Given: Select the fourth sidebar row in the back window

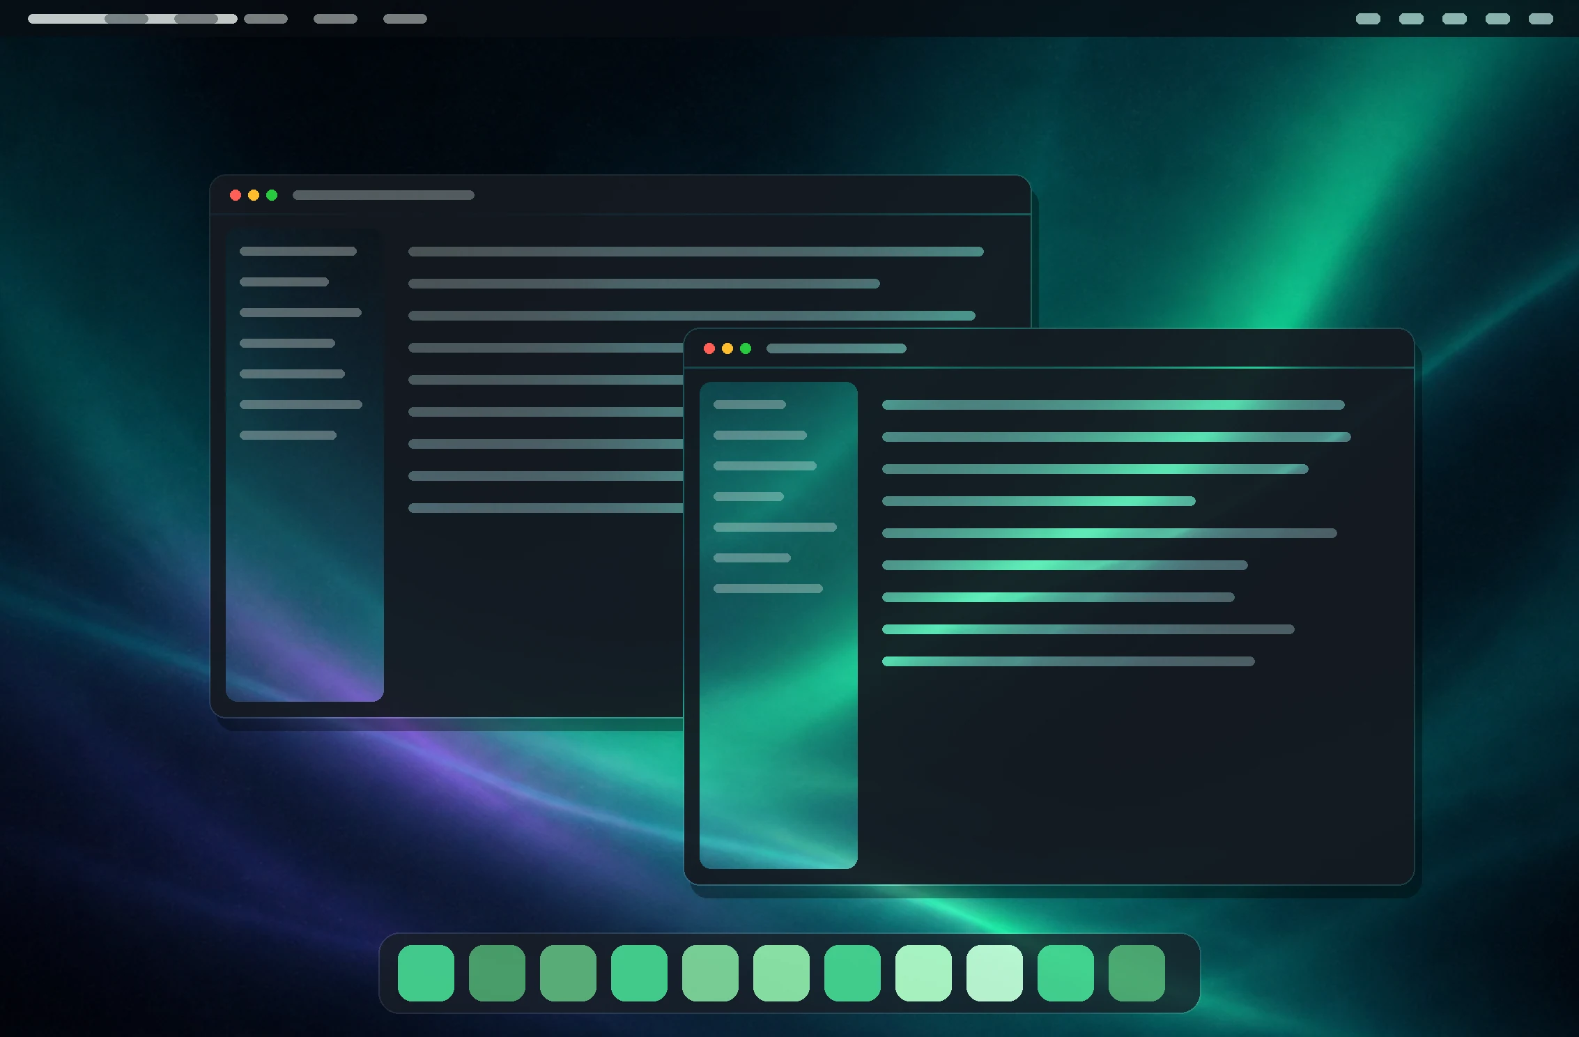Looking at the screenshot, I should pyautogui.click(x=287, y=344).
